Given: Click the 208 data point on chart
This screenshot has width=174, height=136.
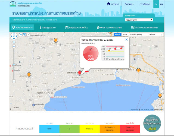Looking at the screenshot, I should [115, 49].
